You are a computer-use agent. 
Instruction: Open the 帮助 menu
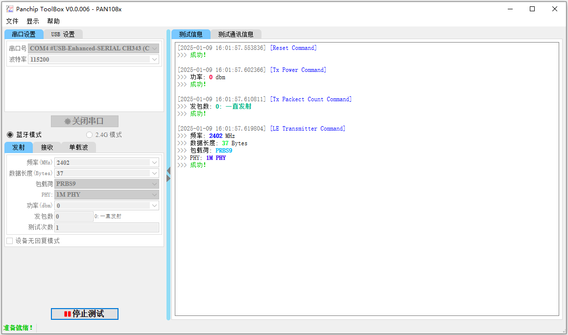click(53, 22)
